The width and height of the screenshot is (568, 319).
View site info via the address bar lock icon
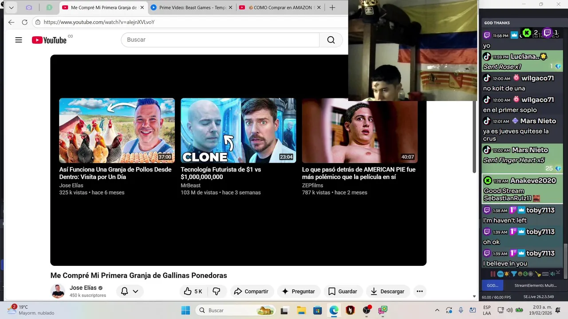(38, 22)
